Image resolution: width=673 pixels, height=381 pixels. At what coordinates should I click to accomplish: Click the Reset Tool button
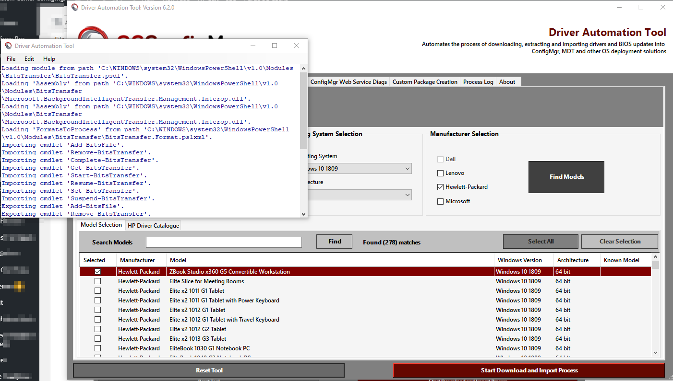click(x=208, y=370)
